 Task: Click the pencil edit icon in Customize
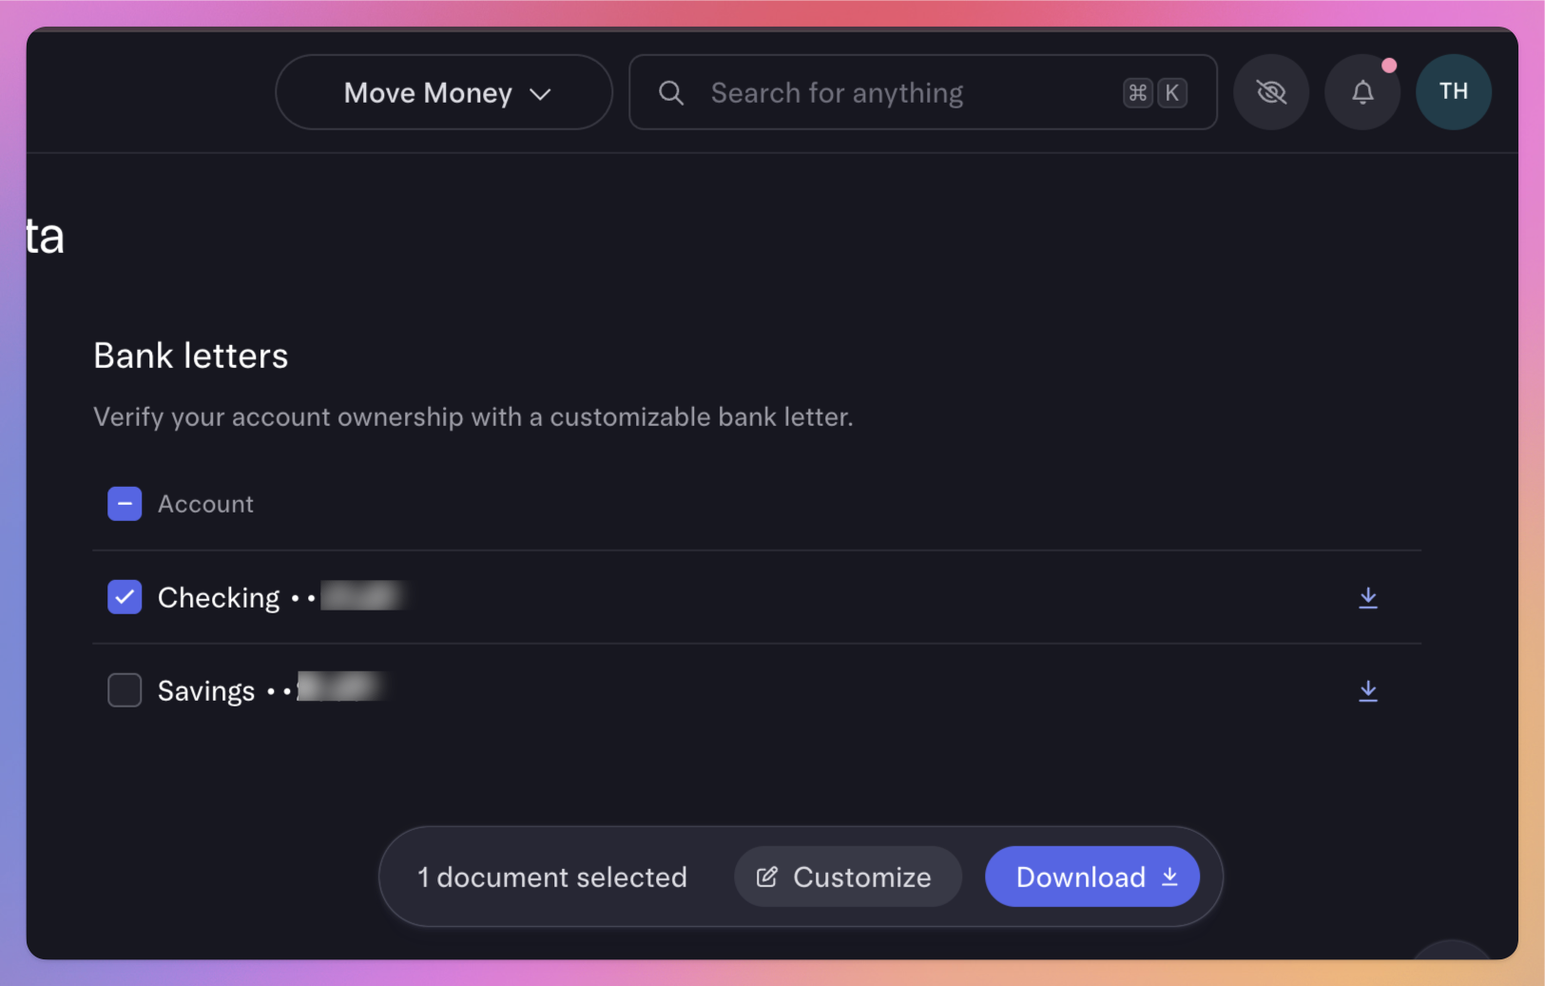[767, 877]
